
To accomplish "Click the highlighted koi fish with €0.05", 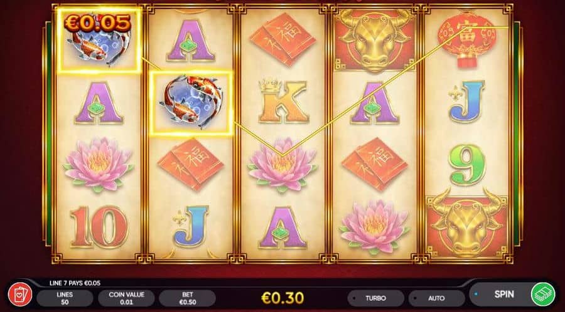I will pos(99,40).
